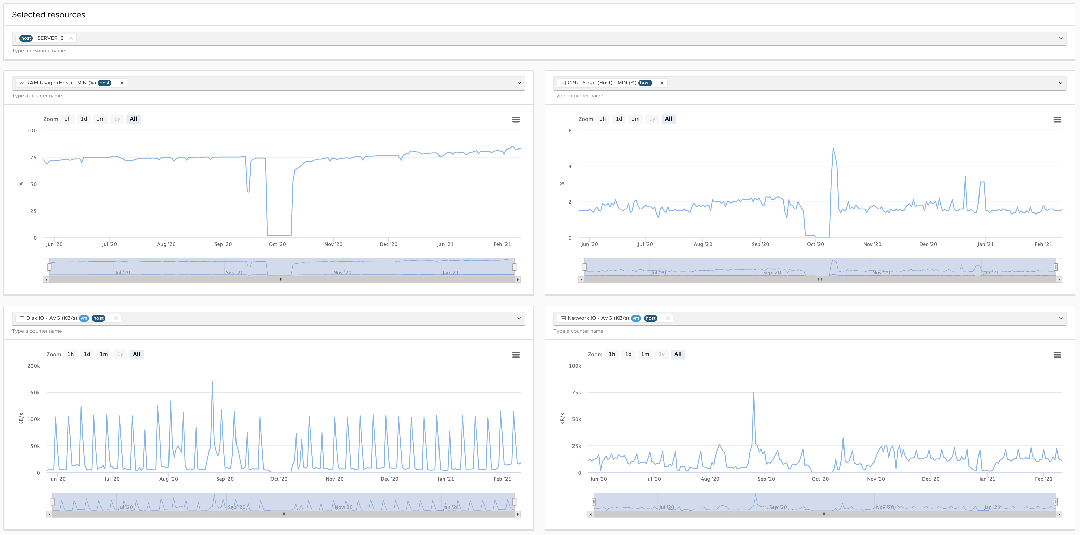Click the Disk IO navigator right scroll arrow

point(518,514)
